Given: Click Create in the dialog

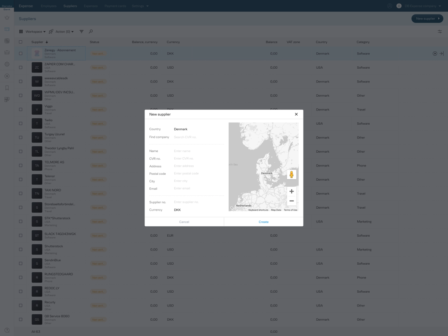Looking at the screenshot, I should (264, 222).
